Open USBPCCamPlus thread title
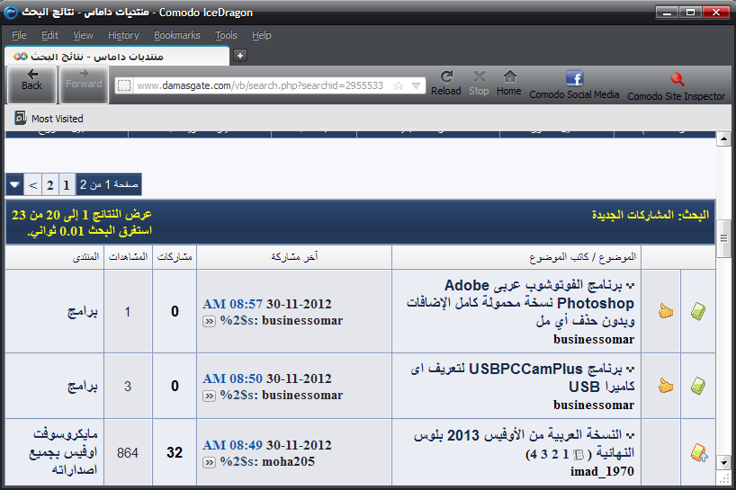This screenshot has width=736, height=490. tap(523, 378)
